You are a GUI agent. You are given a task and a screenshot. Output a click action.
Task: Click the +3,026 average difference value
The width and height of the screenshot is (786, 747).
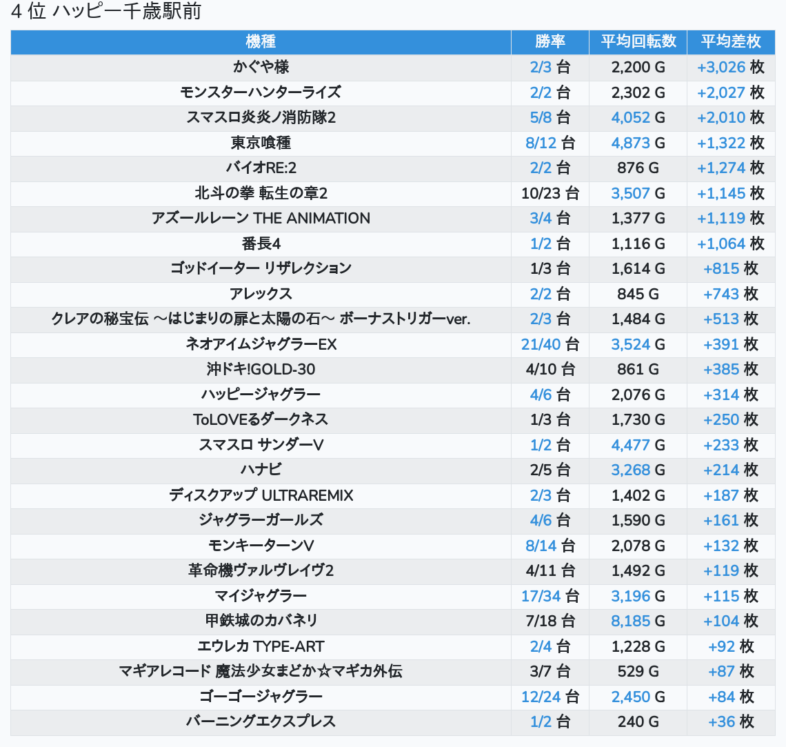[x=721, y=67]
